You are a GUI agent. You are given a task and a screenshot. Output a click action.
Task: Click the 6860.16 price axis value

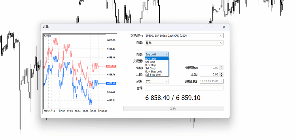111,40
